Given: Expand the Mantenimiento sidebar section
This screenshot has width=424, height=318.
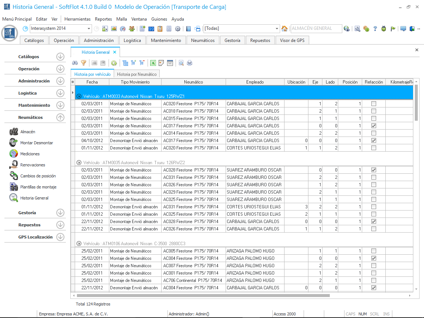Looking at the screenshot, I should (60, 105).
